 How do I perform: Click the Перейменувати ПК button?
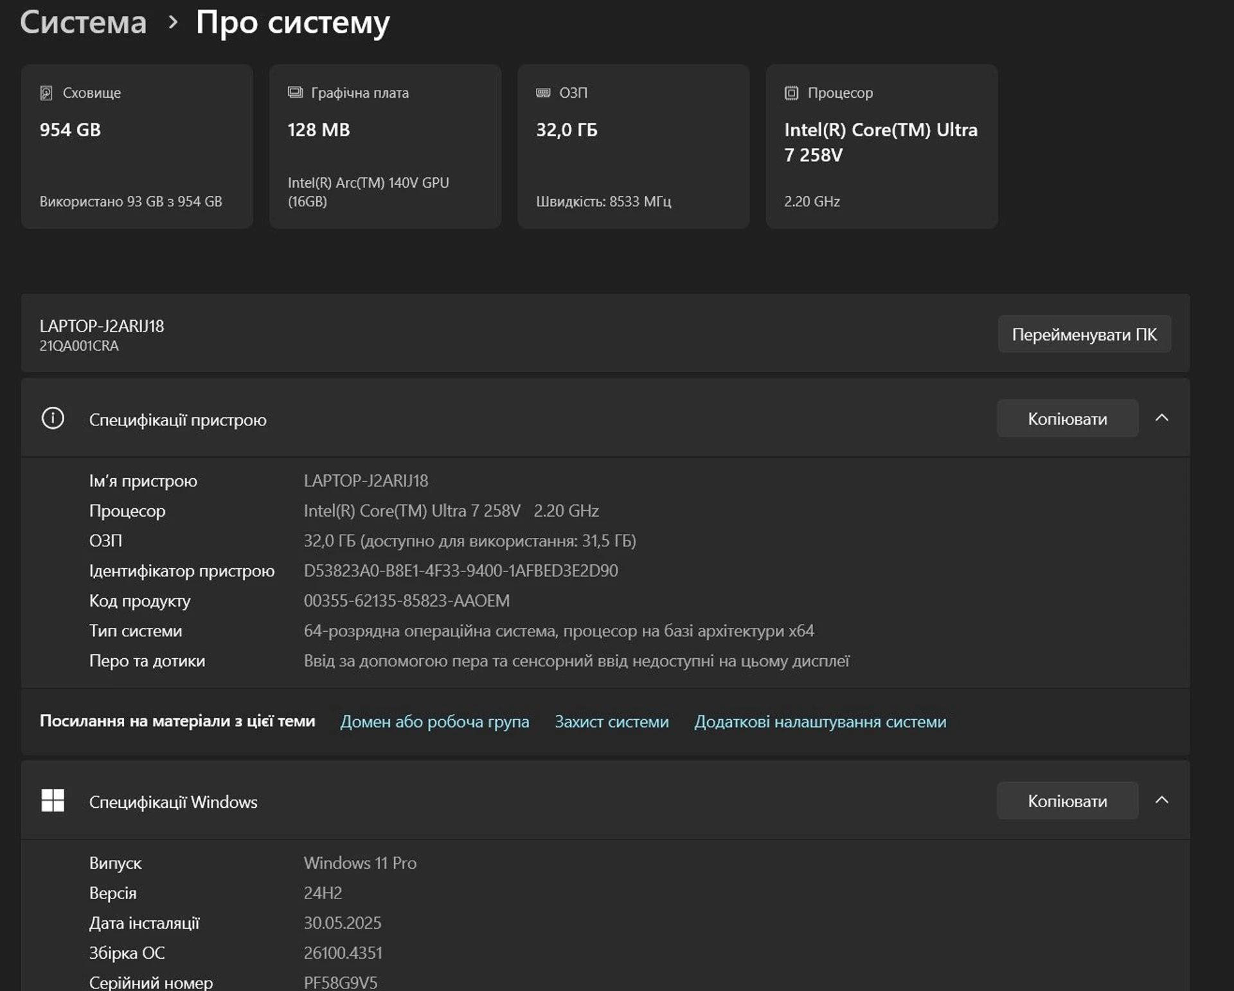pyautogui.click(x=1084, y=334)
